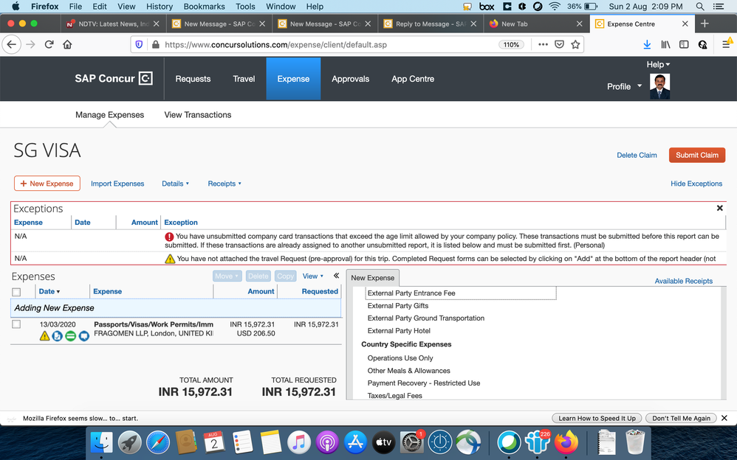Image resolution: width=737 pixels, height=460 pixels.
Task: Open the Profile dropdown
Action: pos(624,86)
